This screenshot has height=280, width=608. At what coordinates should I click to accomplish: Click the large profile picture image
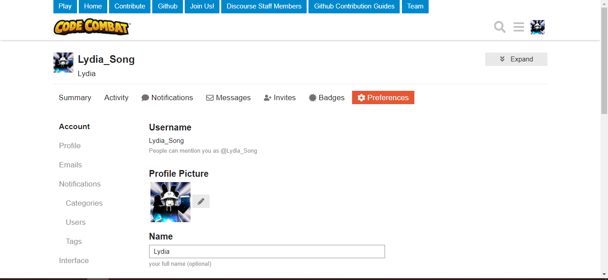[x=170, y=202]
